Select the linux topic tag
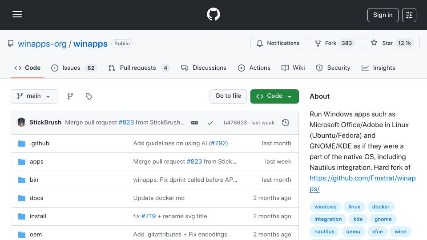The image size is (427, 240). pos(354,207)
